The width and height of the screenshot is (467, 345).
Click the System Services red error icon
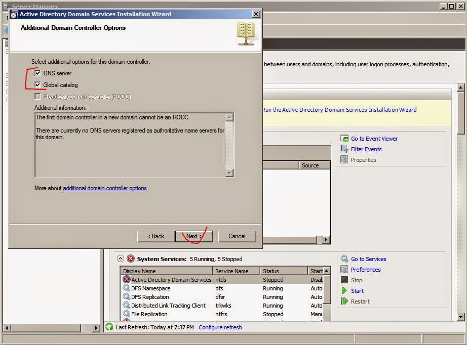[131, 258]
